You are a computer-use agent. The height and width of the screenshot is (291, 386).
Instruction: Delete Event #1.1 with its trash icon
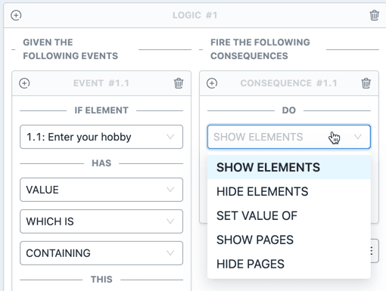point(179,83)
